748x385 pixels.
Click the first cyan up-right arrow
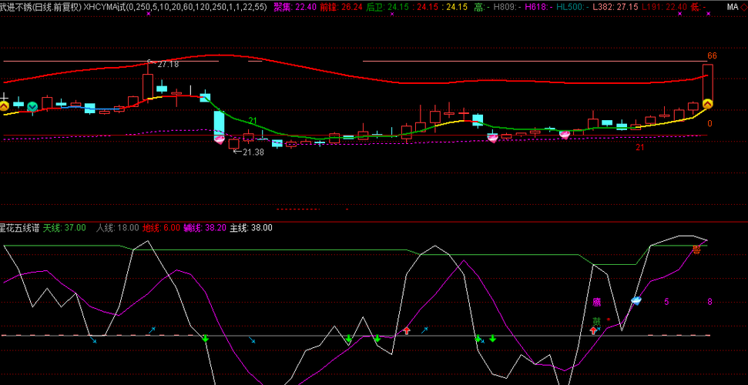152,330
